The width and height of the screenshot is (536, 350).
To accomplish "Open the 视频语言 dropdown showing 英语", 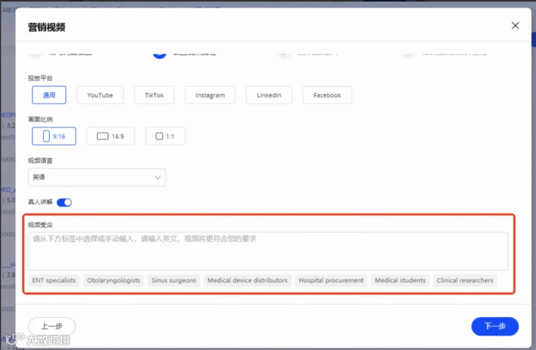I will 96,177.
